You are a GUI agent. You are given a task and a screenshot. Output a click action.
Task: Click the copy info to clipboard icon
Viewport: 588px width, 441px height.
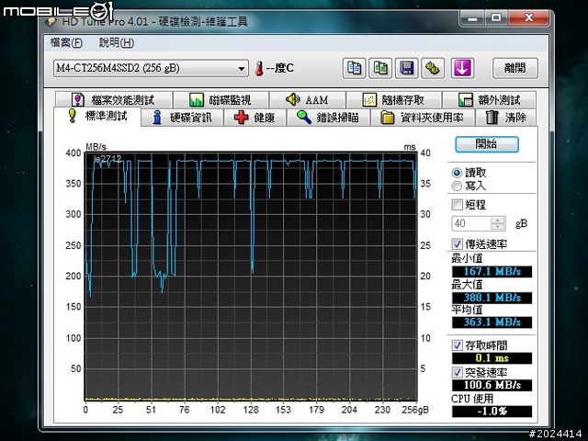(x=354, y=68)
